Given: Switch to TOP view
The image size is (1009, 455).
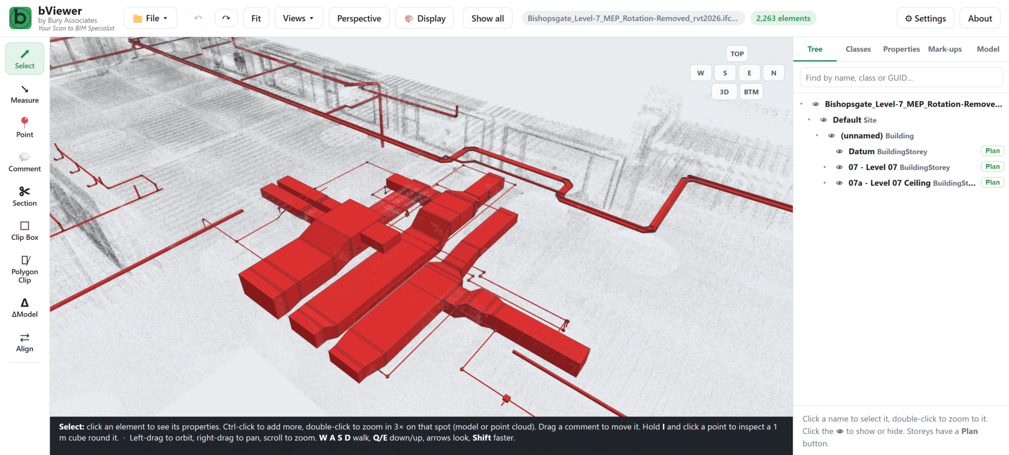Looking at the screenshot, I should coord(737,54).
